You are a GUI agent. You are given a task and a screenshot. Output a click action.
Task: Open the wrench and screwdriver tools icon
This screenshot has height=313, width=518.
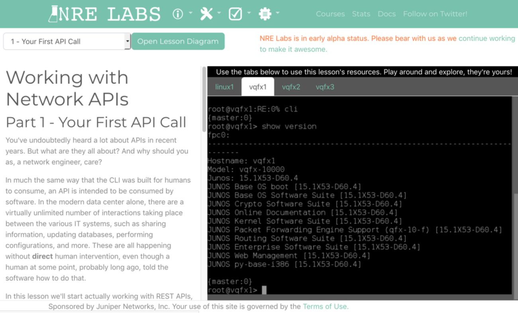[206, 14]
